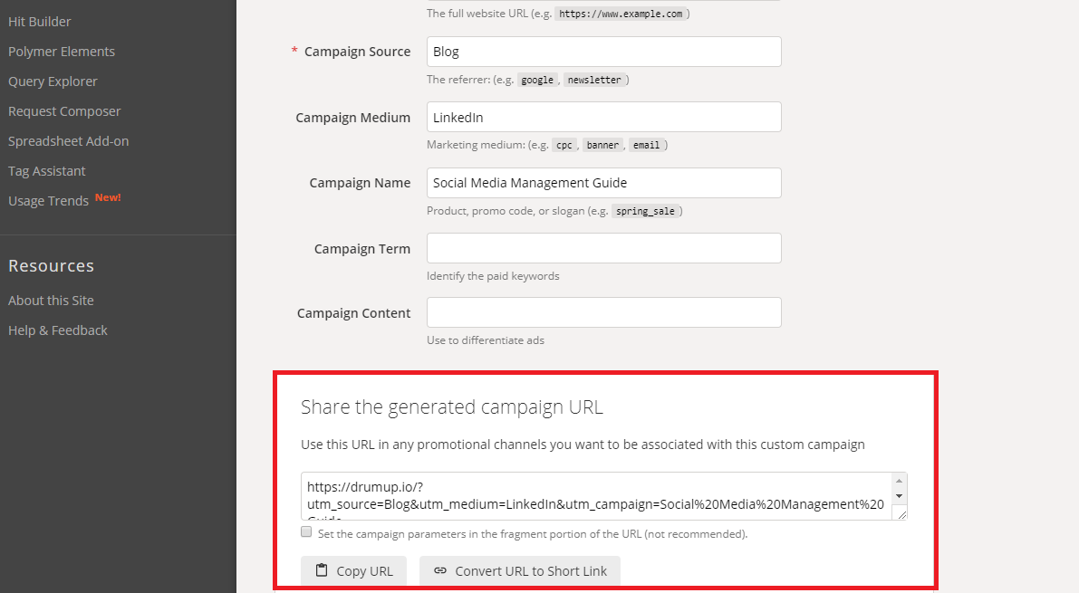Open Tag Assistant link
1079x593 pixels.
(47, 171)
